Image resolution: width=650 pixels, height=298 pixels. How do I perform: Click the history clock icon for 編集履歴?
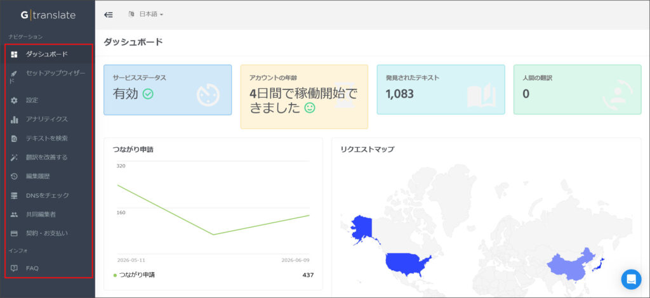pos(14,176)
